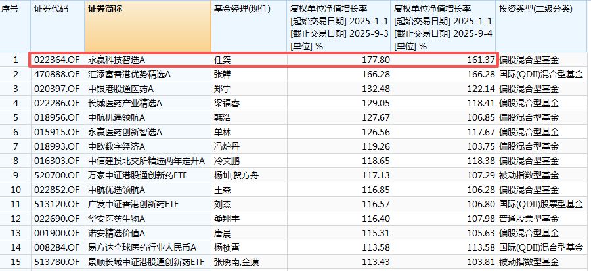591x271 pixels.
Task: Select fund code 016303.OF
Action: point(57,161)
